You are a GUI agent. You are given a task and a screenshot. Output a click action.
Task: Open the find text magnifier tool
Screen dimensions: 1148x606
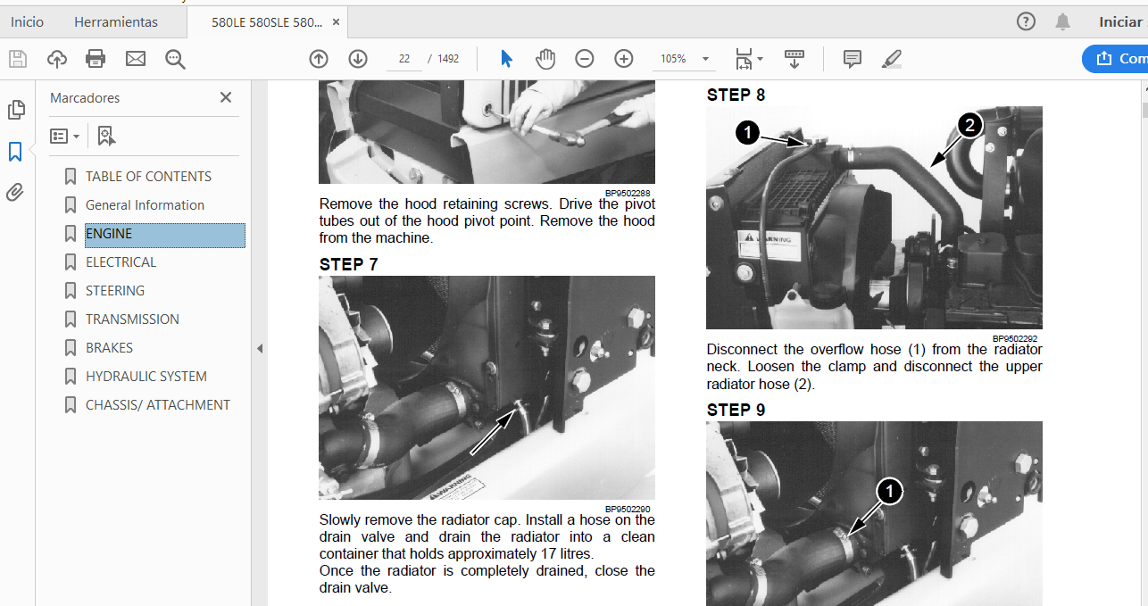click(175, 59)
